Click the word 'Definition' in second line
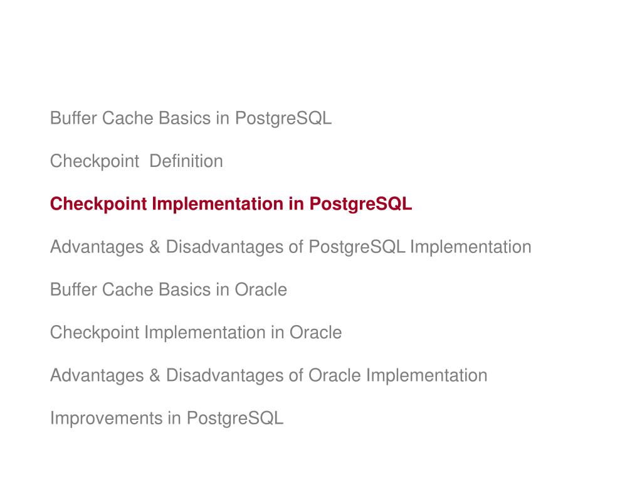 (186, 161)
